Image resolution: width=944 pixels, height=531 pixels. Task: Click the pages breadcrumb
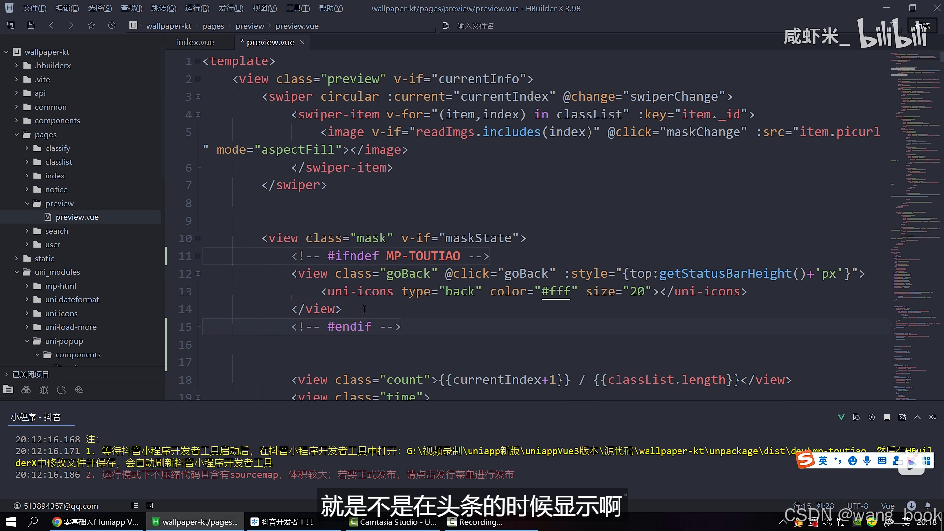(x=213, y=26)
